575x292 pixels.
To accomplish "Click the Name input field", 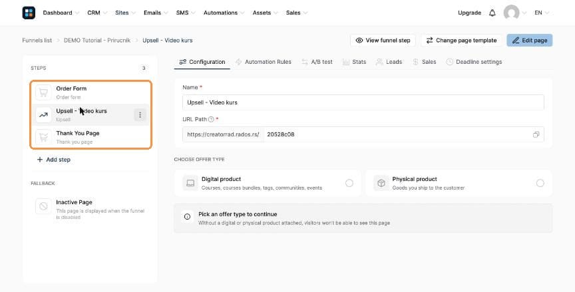I will 363,102.
